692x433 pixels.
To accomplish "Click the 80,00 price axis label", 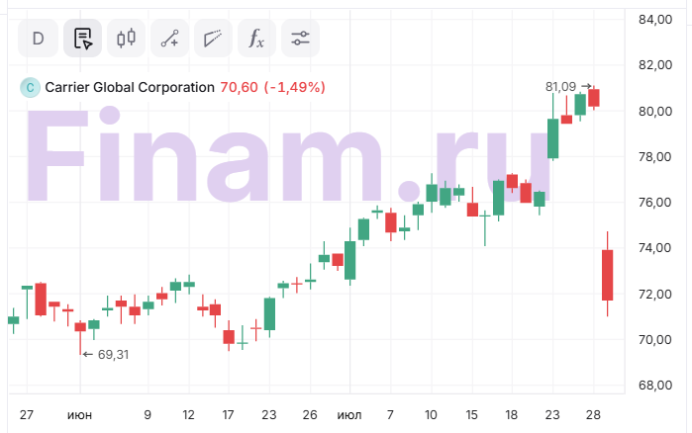I will coord(654,111).
